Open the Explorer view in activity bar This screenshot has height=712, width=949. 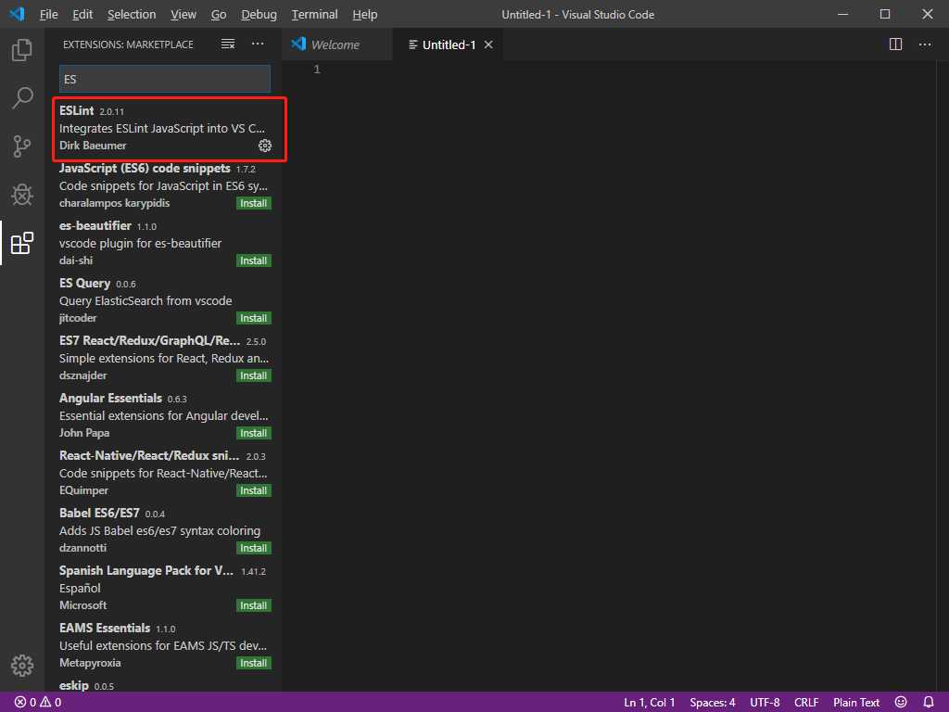(x=22, y=50)
